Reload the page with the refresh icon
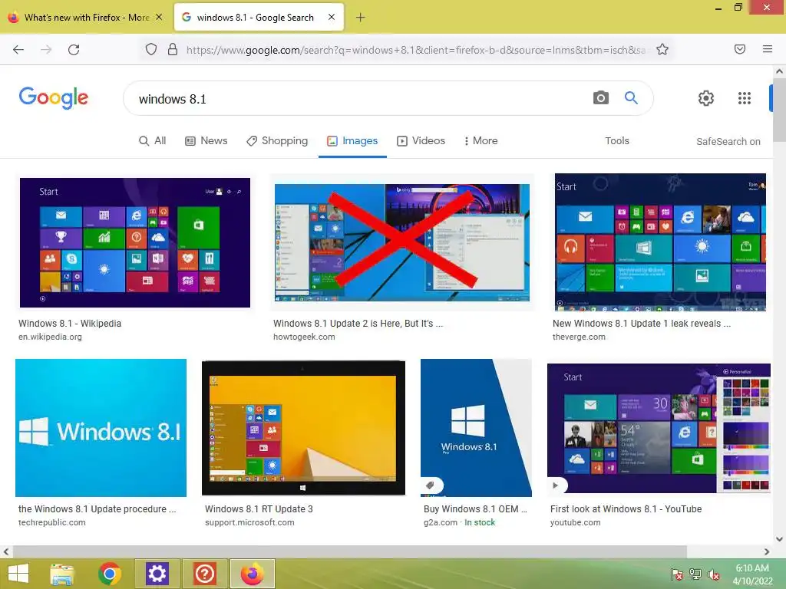The width and height of the screenshot is (786, 589). pos(74,50)
